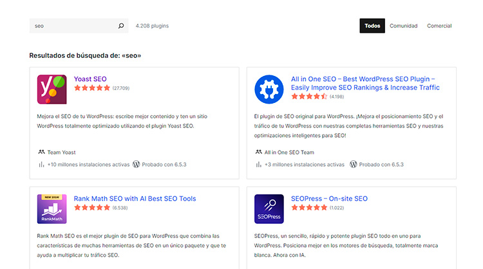The height and width of the screenshot is (269, 483).
Task: Open the Yoast SEO title link
Action: (x=90, y=79)
